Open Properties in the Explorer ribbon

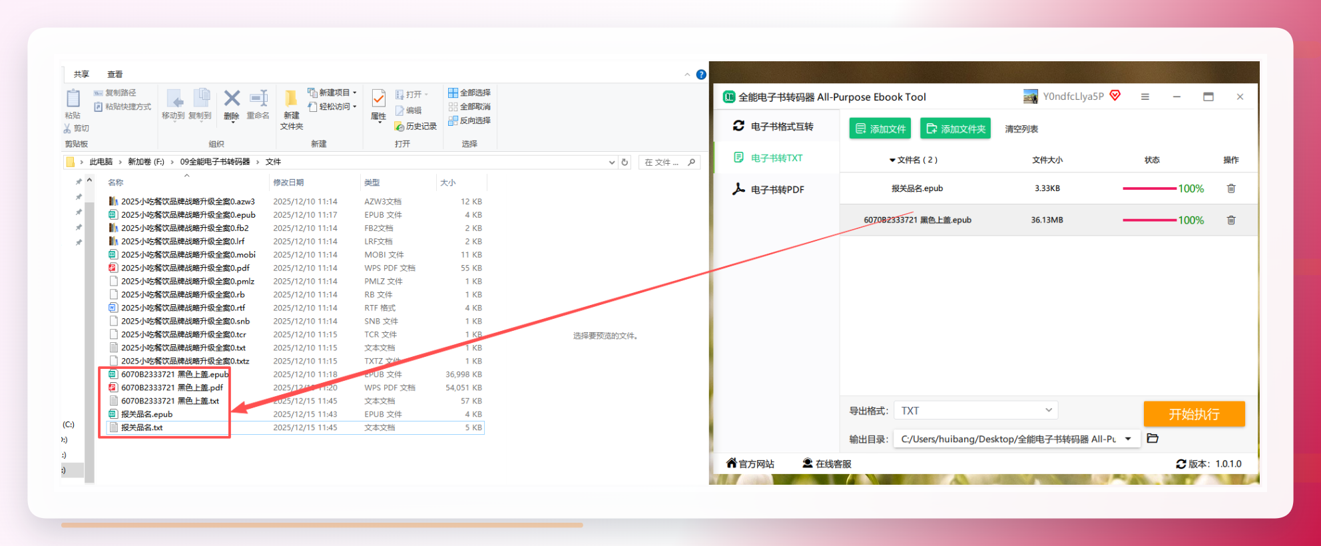[378, 99]
